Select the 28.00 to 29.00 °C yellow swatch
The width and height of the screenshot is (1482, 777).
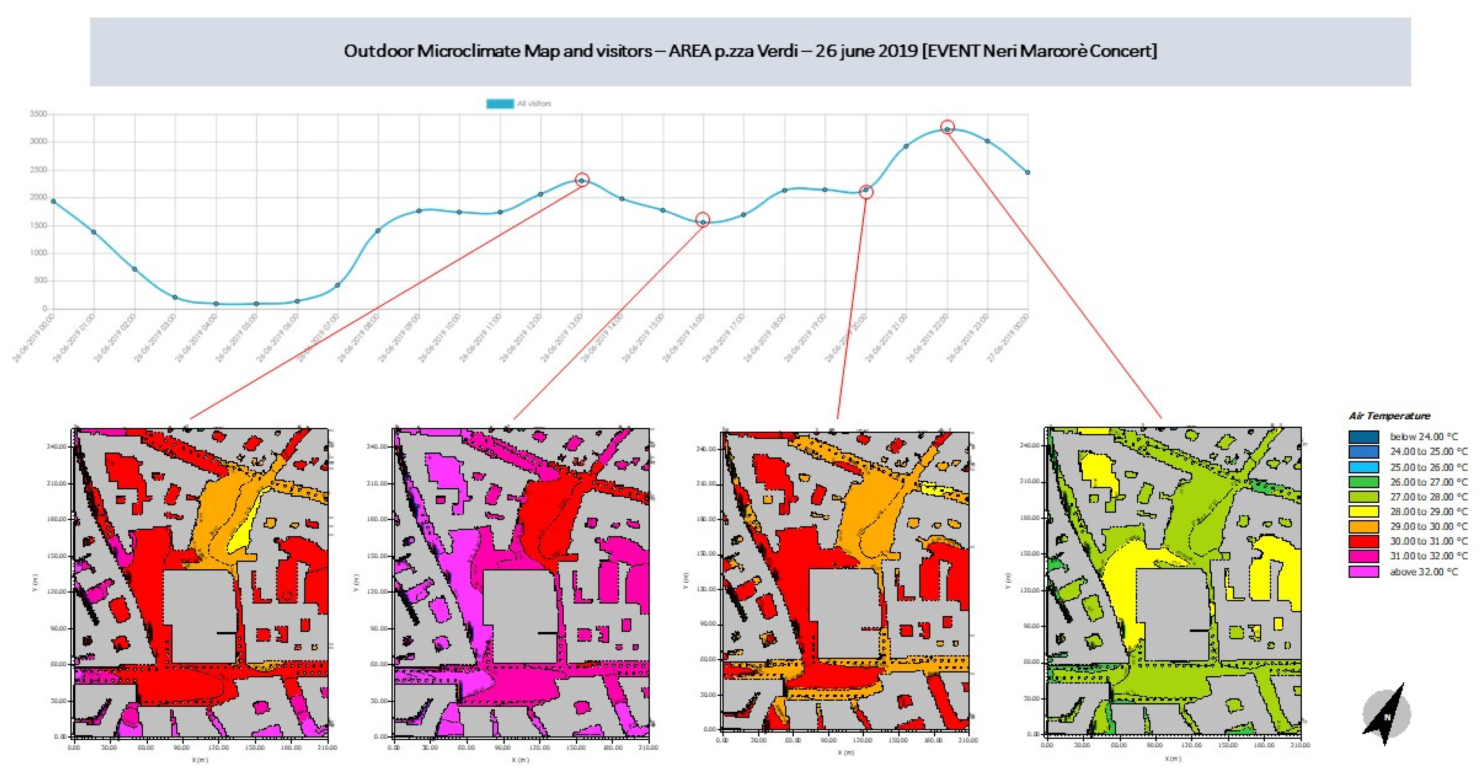(1363, 512)
